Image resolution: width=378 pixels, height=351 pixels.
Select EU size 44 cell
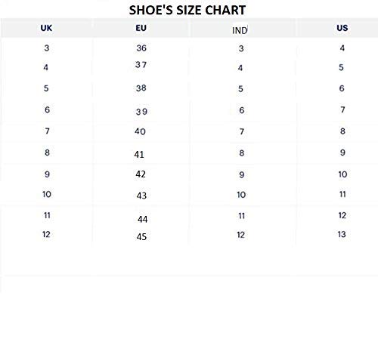tap(143, 220)
